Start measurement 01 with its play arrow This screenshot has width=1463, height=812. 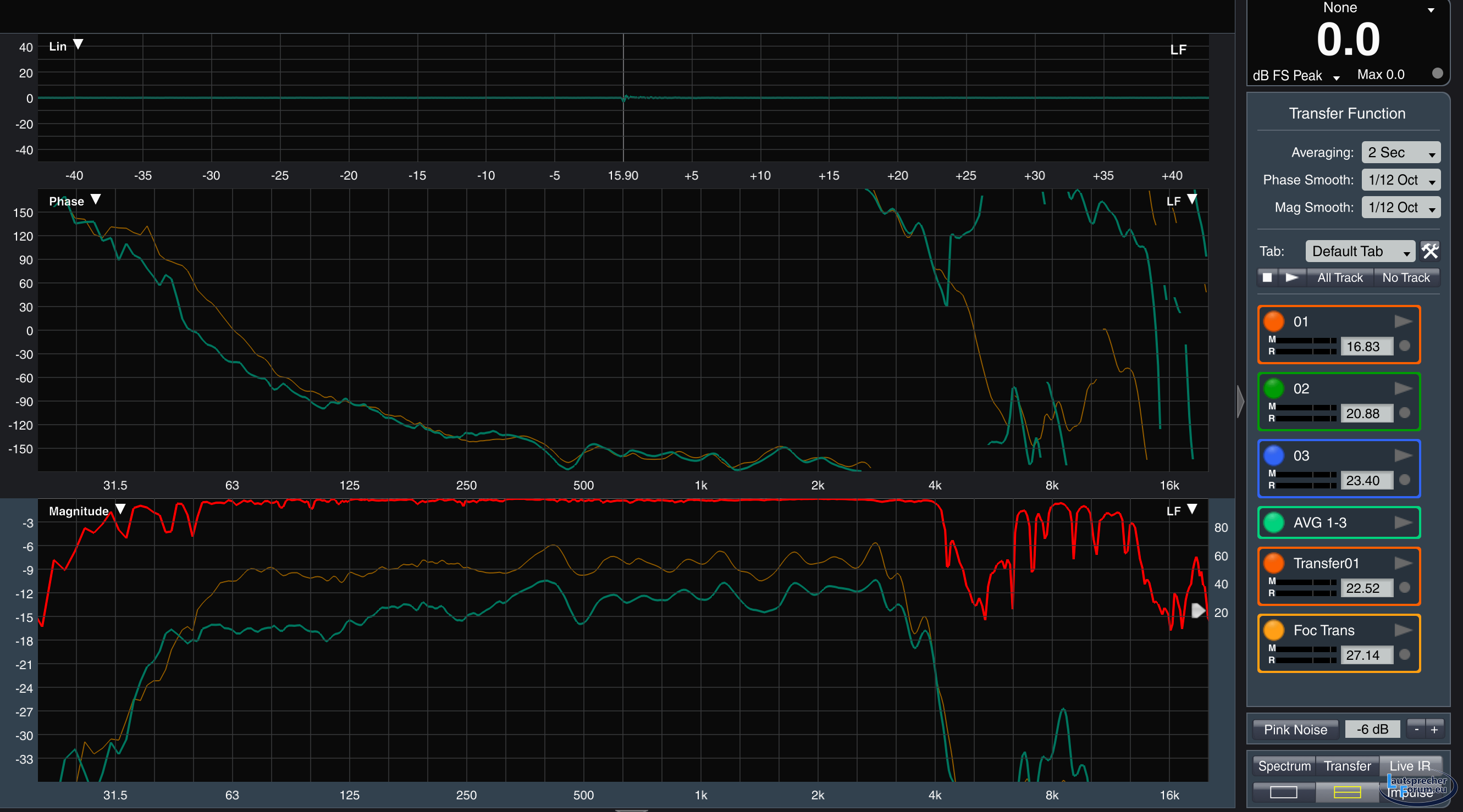1403,322
